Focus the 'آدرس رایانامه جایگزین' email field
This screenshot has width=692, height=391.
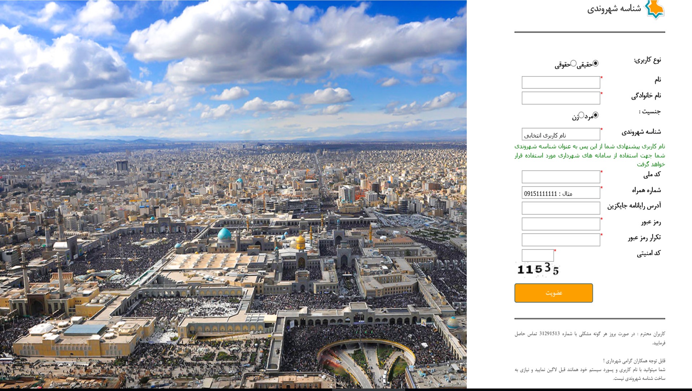click(x=561, y=208)
